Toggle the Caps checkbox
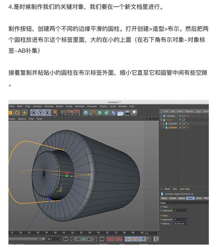Viewport: 218px width, 249px height. (x=175, y=207)
